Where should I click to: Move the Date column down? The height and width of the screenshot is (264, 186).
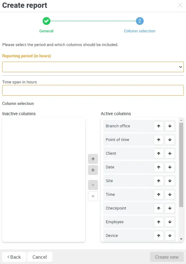[170, 167]
